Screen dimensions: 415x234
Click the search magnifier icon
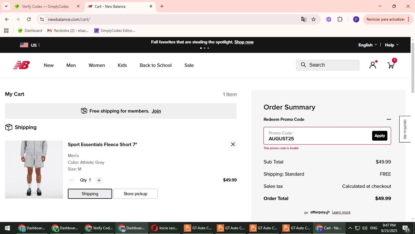pos(303,65)
